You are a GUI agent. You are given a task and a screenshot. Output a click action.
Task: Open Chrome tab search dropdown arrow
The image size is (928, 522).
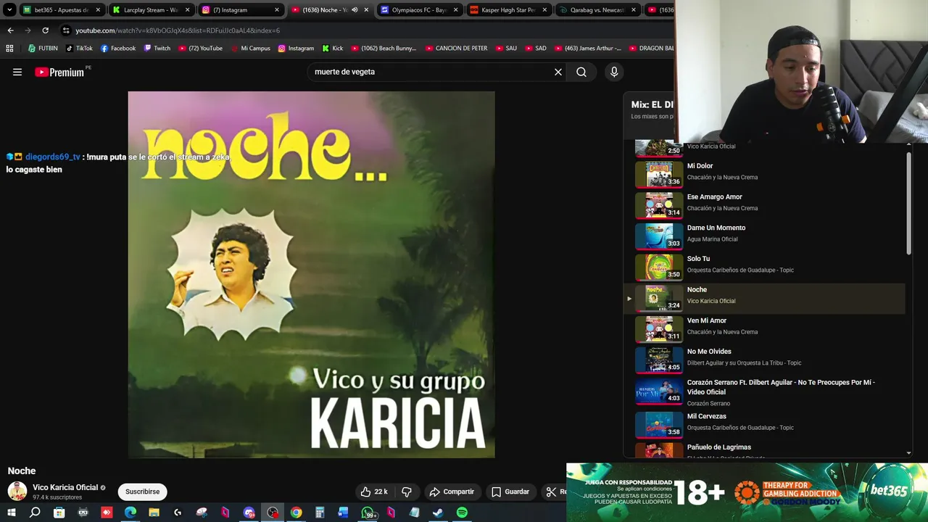[x=9, y=10]
